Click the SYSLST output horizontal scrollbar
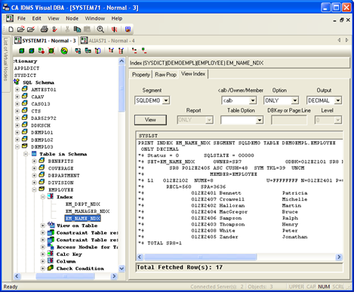 pos(200,257)
